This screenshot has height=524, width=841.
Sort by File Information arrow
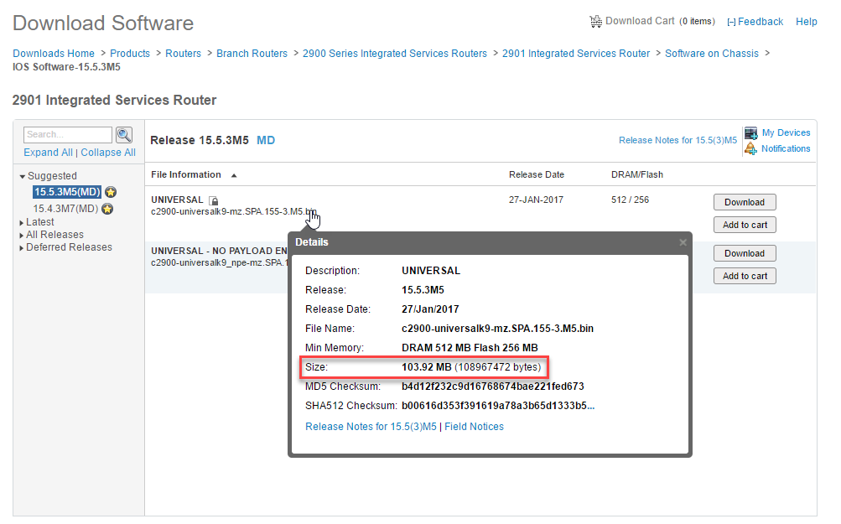234,175
